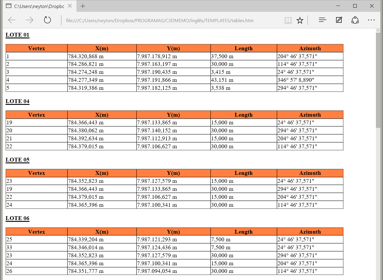Click the cell "784.392,634 m"

tap(102, 139)
